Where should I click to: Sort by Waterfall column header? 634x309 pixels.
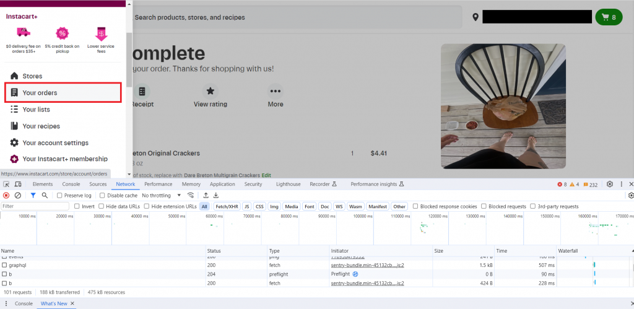[x=595, y=251]
